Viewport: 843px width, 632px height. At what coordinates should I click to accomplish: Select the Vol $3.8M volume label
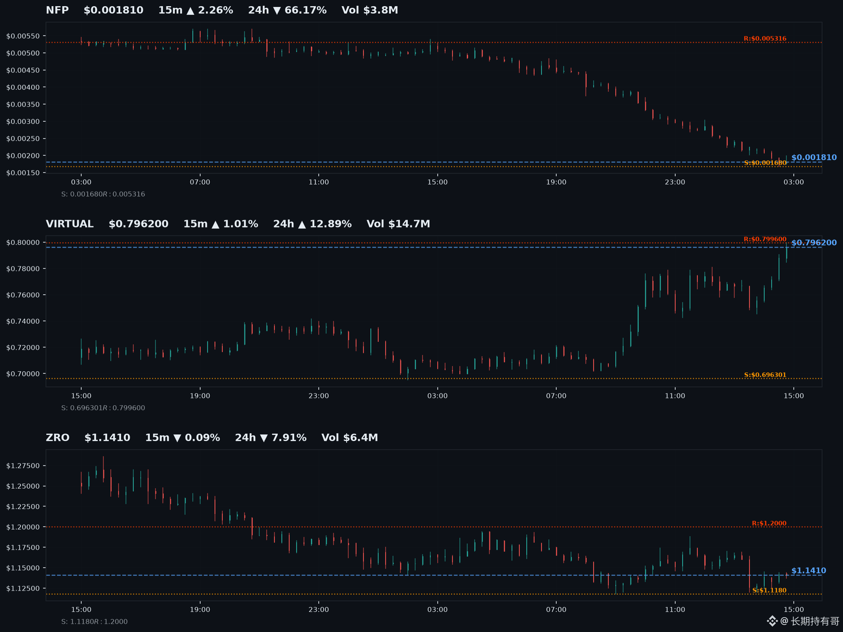[370, 10]
